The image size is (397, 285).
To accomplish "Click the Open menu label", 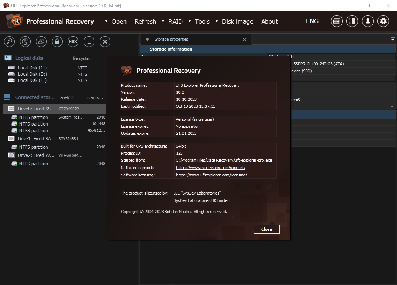I will click(119, 21).
